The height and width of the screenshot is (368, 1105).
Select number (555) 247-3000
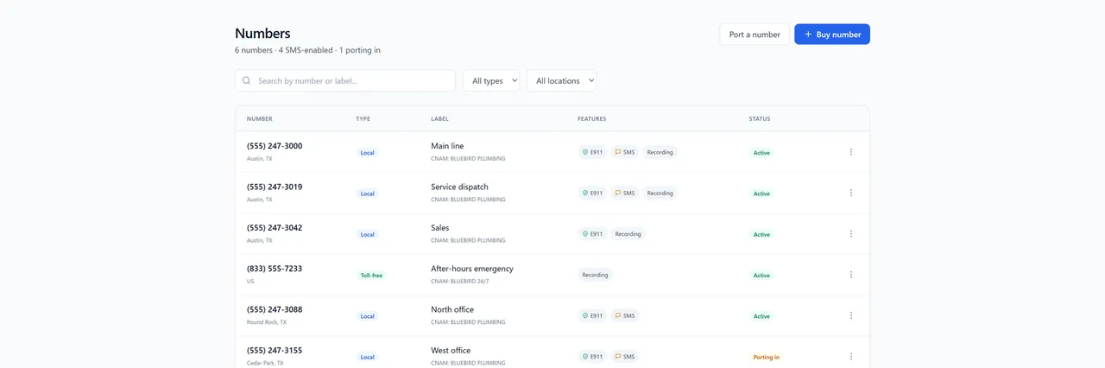275,146
